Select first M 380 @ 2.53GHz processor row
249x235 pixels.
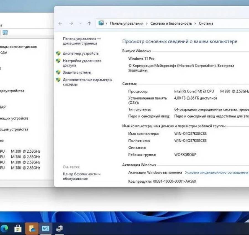pyautogui.click(x=20, y=151)
